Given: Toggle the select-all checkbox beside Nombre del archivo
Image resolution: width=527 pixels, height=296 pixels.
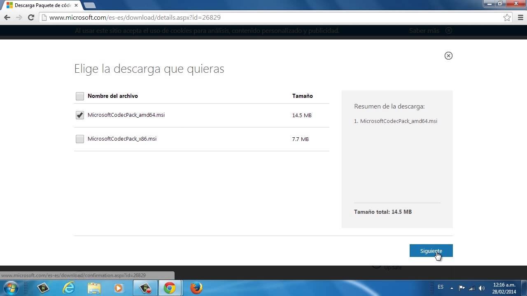Looking at the screenshot, I should 80,96.
